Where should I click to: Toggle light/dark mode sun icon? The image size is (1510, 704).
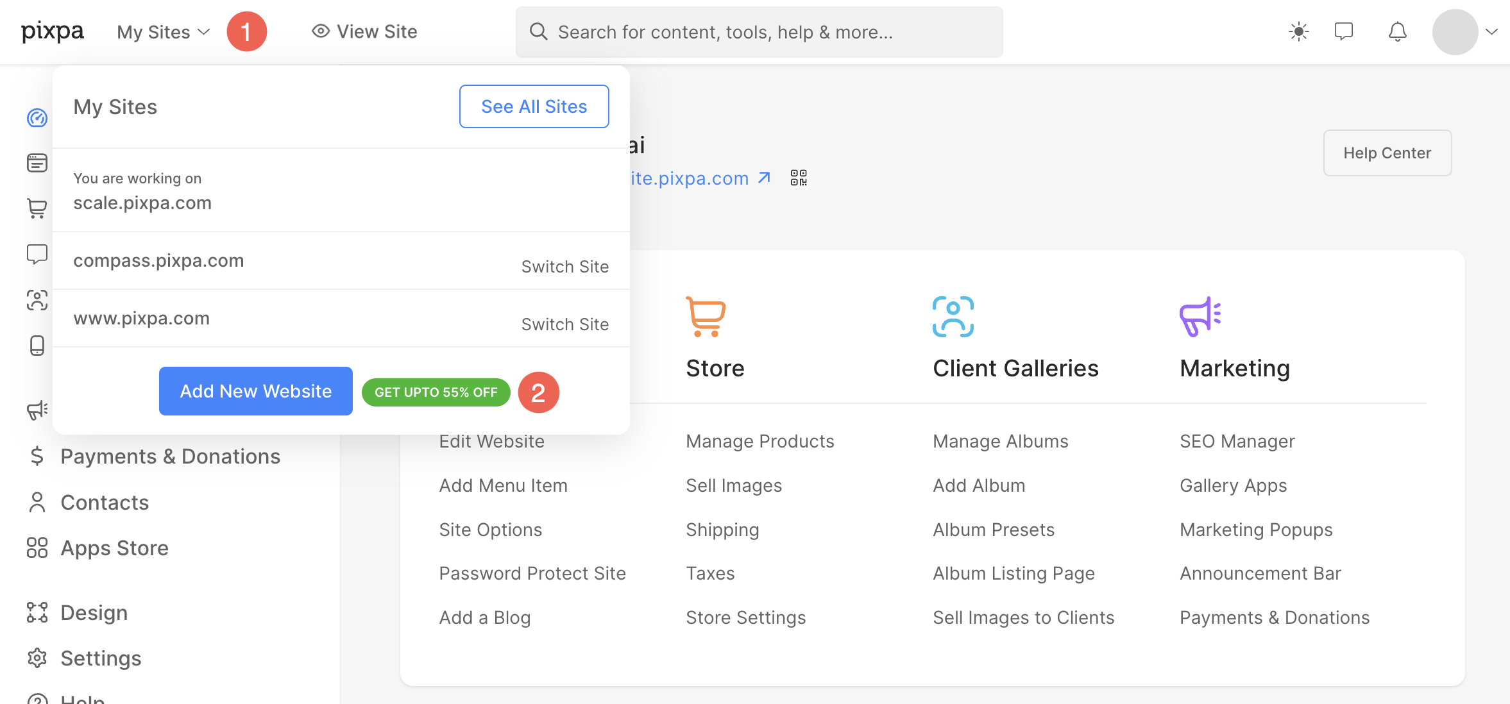tap(1299, 31)
